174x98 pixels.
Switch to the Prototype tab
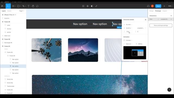coord(158,11)
